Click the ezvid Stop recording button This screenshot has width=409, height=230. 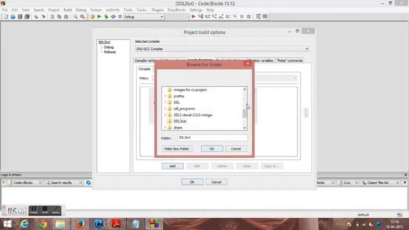pyautogui.click(x=45, y=210)
